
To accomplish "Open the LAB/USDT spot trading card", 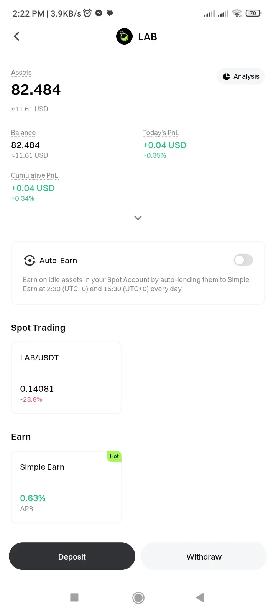I will pyautogui.click(x=66, y=378).
